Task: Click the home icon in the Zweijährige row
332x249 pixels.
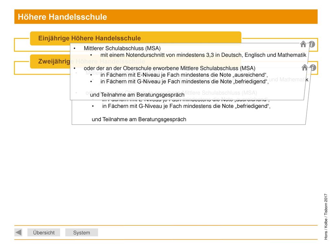Action: pos(305,67)
